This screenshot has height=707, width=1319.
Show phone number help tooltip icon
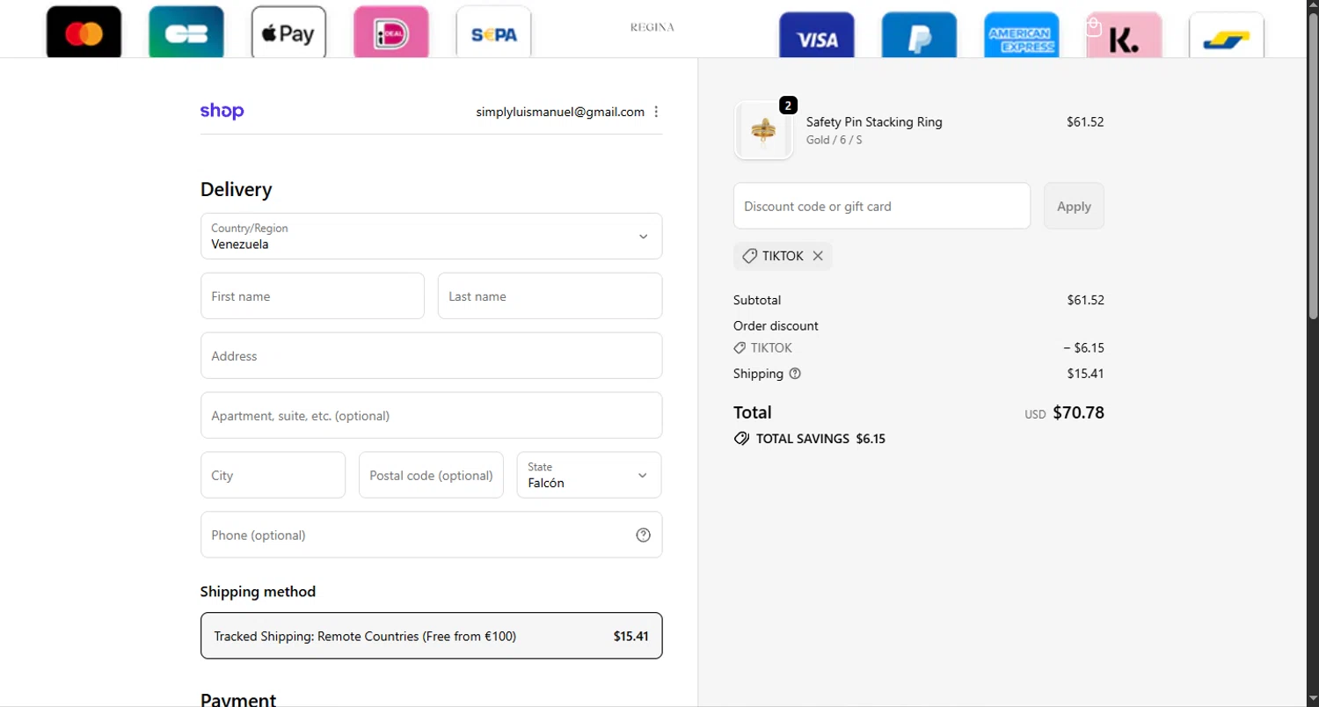click(643, 535)
